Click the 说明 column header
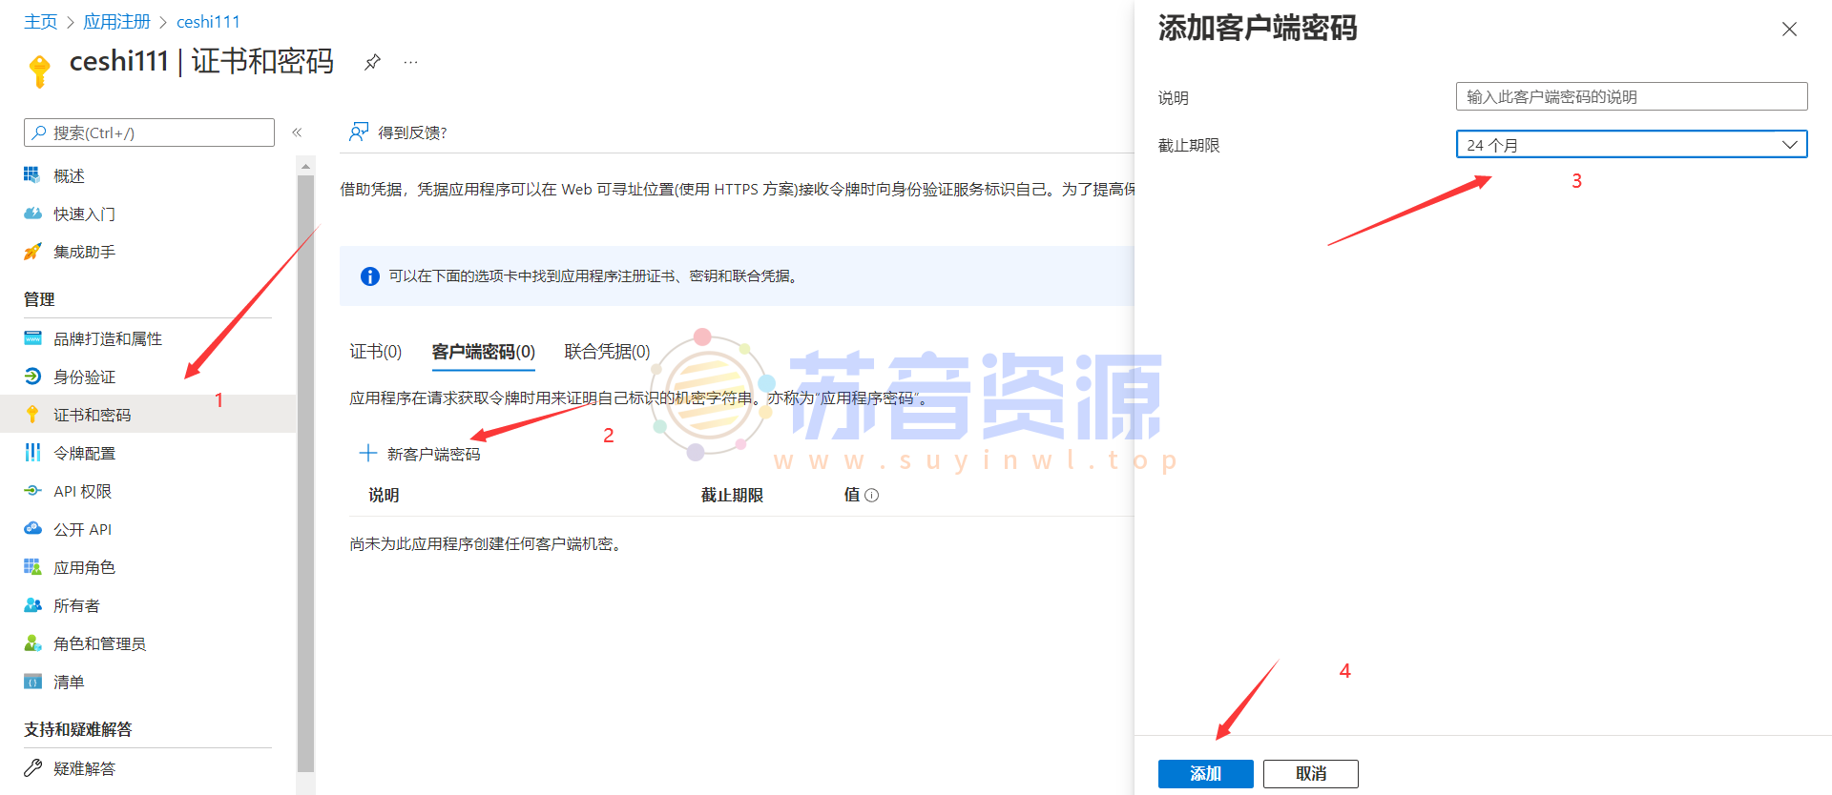Viewport: 1832px width, 795px height. (x=384, y=495)
